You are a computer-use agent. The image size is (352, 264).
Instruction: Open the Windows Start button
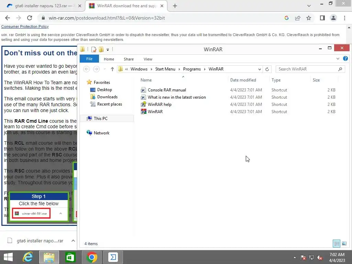point(8,257)
